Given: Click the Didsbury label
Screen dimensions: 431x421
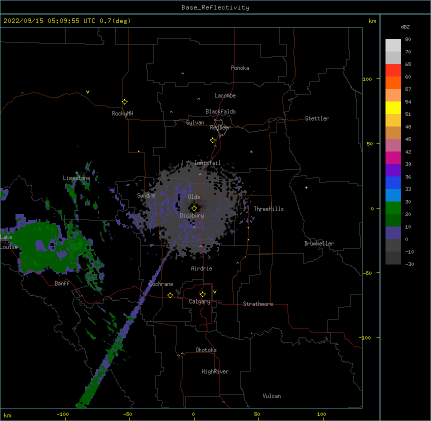Looking at the screenshot, I should (x=191, y=215).
